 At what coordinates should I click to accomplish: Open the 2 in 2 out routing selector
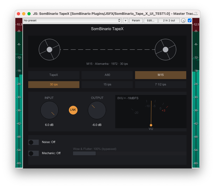click(x=169, y=20)
